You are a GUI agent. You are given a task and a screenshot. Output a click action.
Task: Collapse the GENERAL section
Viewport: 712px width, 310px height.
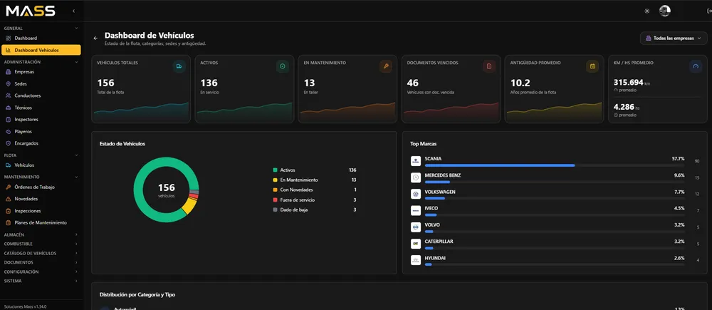(x=41, y=29)
